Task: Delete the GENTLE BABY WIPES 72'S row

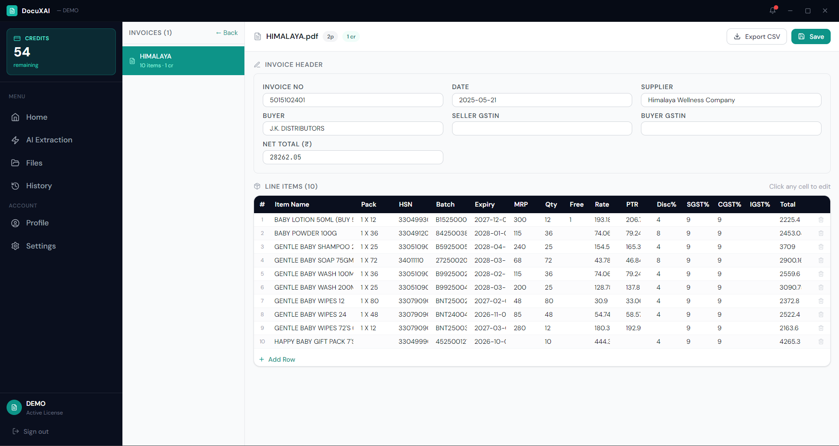Action: pyautogui.click(x=821, y=328)
